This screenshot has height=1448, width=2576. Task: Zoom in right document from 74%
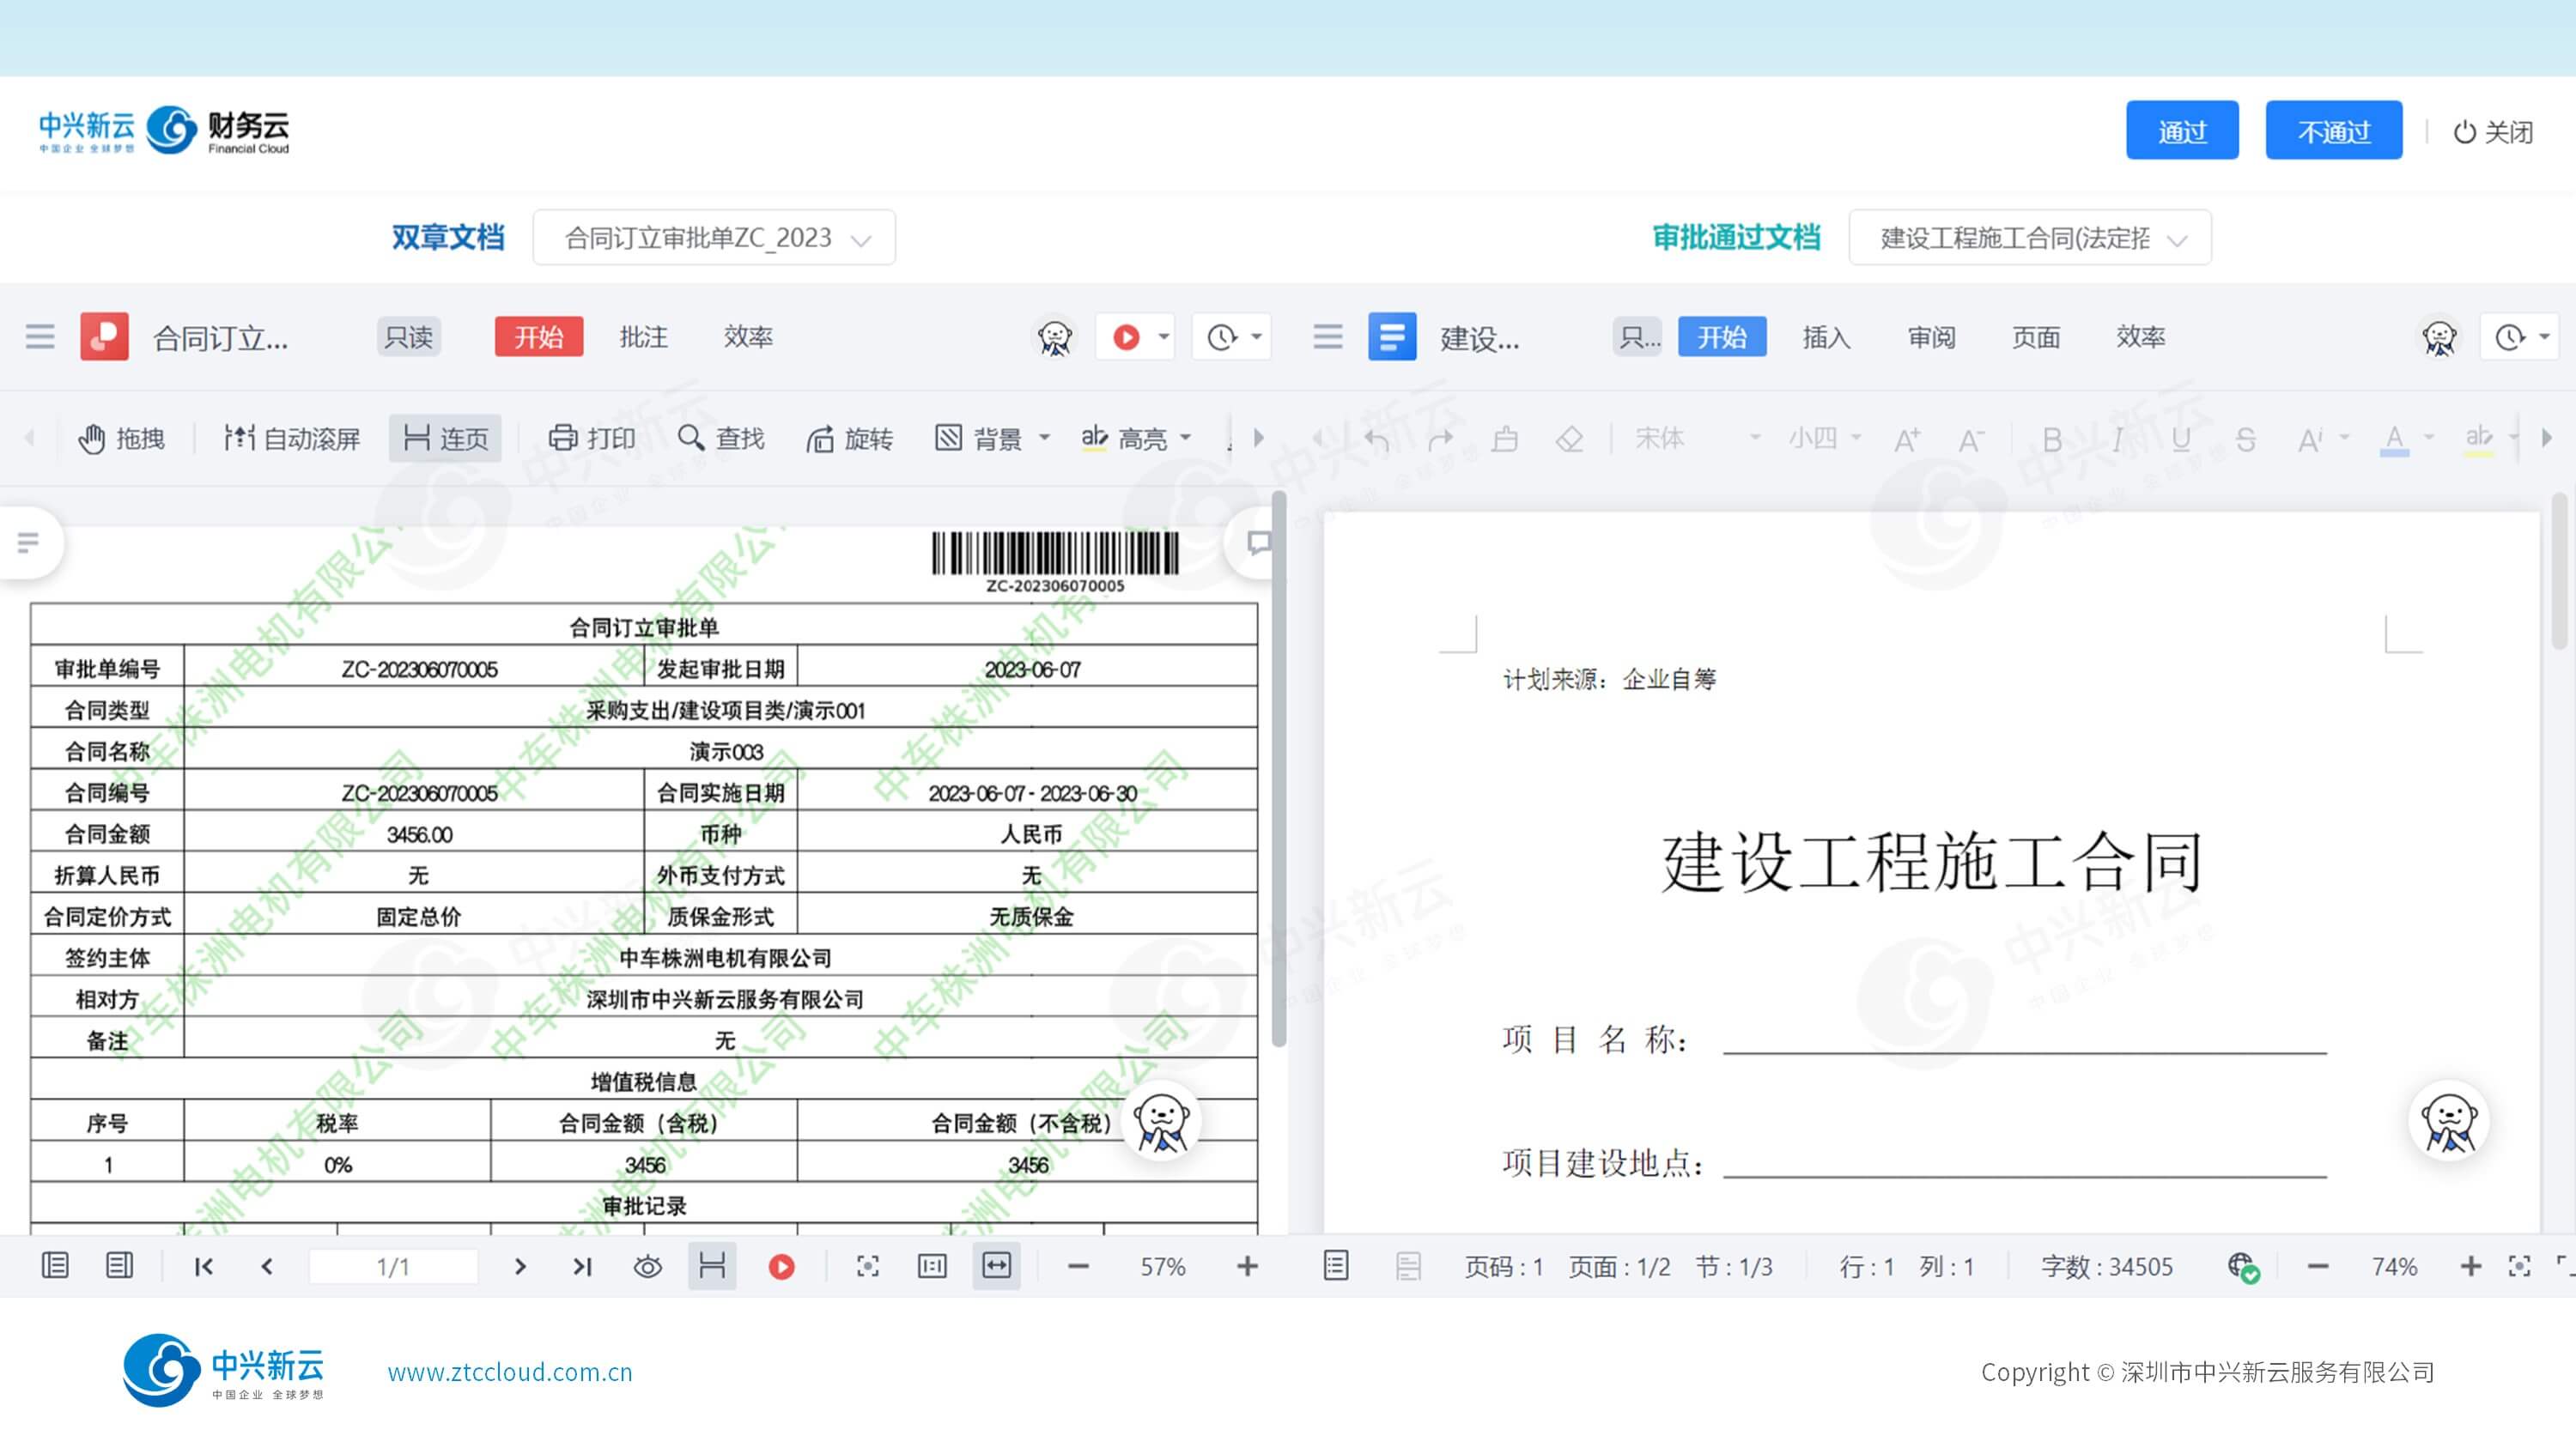click(x=2470, y=1266)
